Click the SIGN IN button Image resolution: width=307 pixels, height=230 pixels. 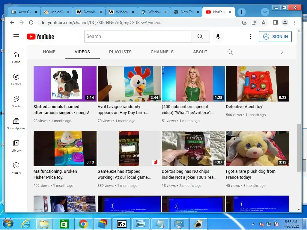click(x=275, y=37)
